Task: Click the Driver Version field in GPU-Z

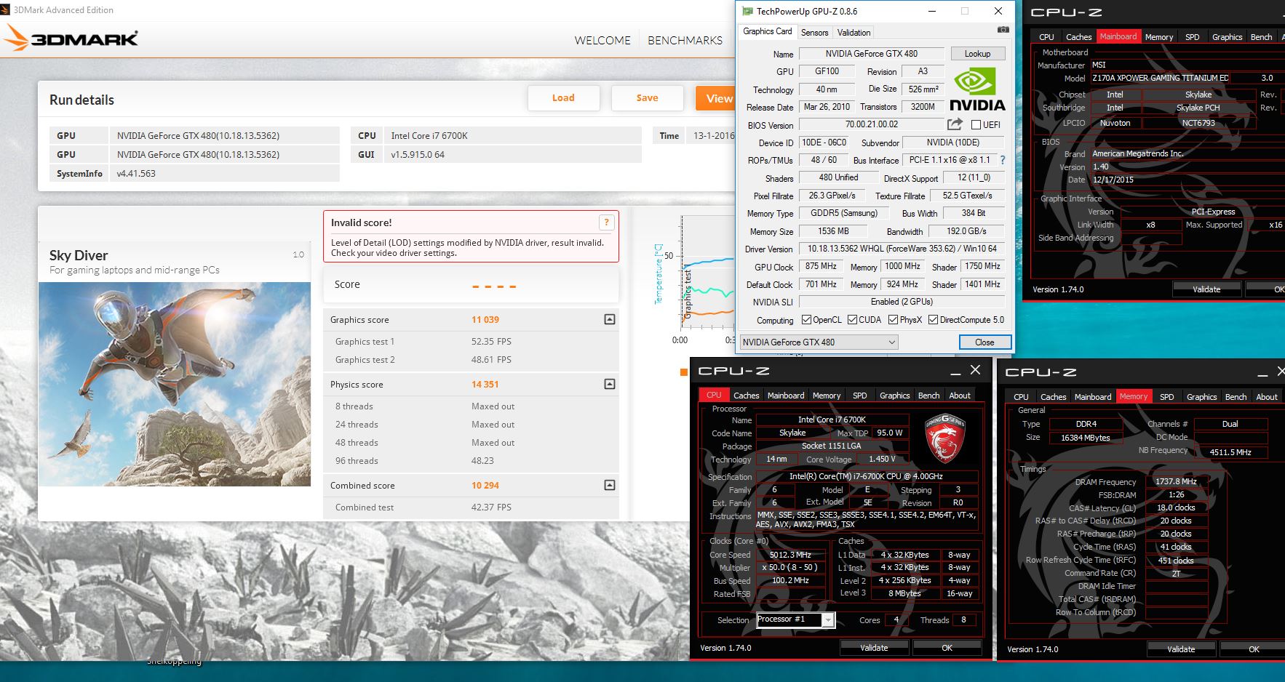Action: coord(902,249)
